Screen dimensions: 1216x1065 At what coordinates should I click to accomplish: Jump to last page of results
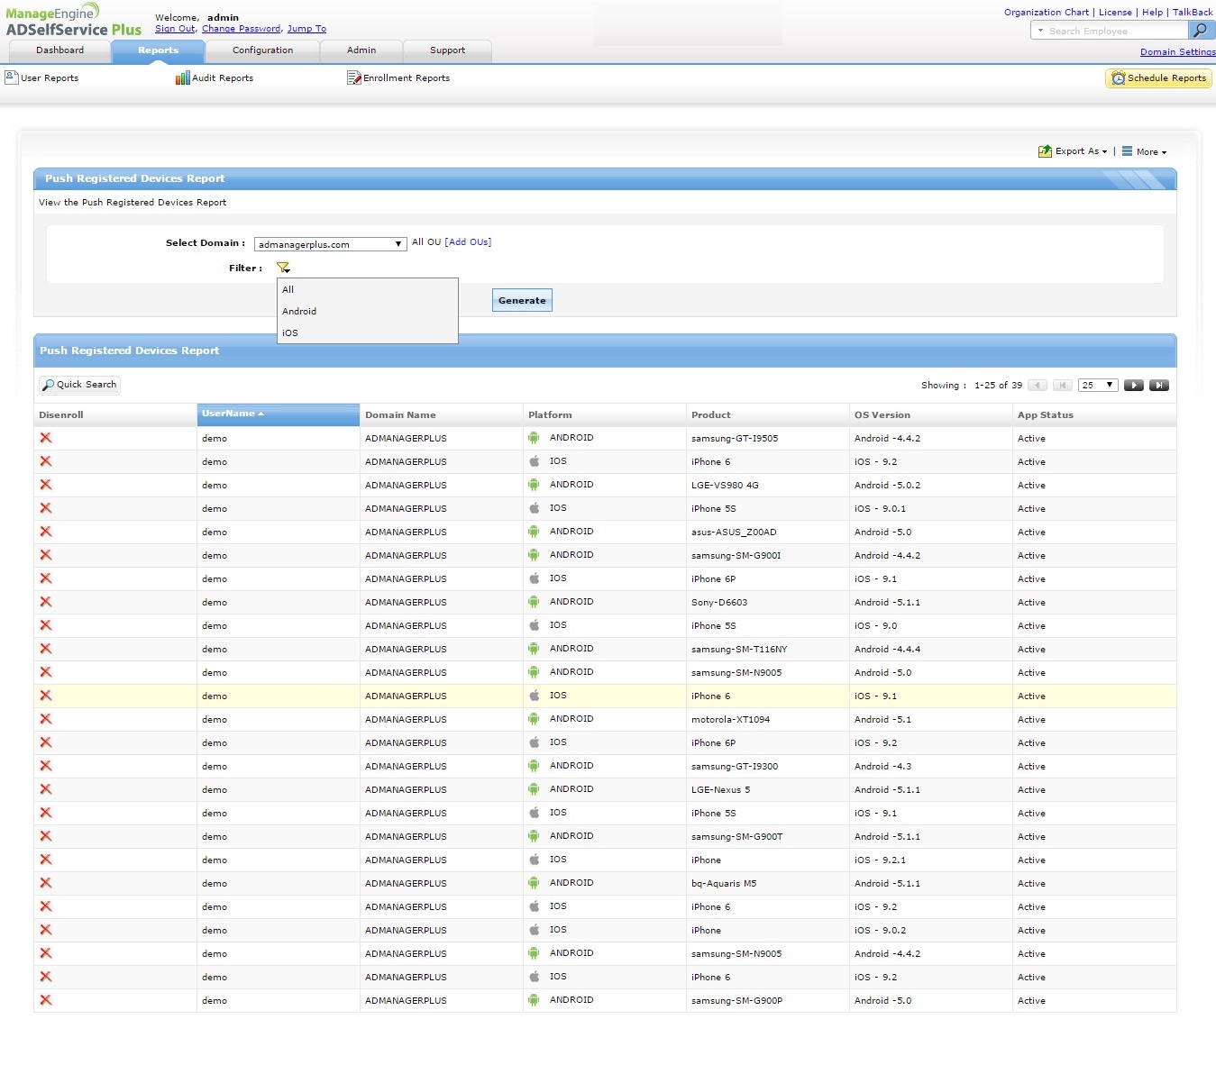[x=1159, y=386]
